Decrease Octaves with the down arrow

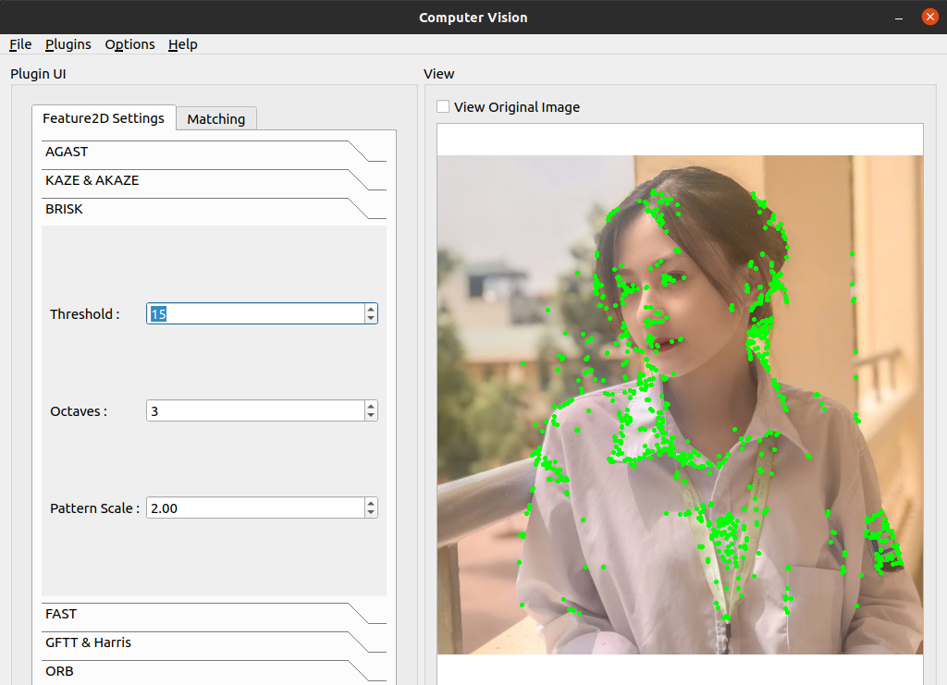pos(371,416)
